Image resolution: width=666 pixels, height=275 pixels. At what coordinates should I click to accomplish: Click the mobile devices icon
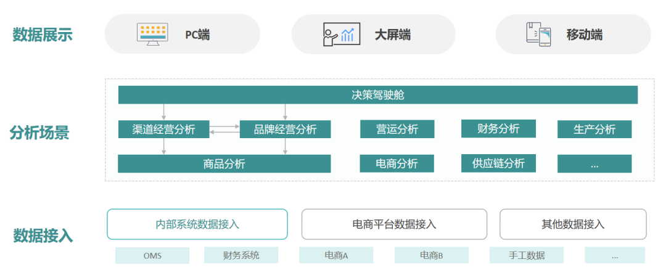538,35
